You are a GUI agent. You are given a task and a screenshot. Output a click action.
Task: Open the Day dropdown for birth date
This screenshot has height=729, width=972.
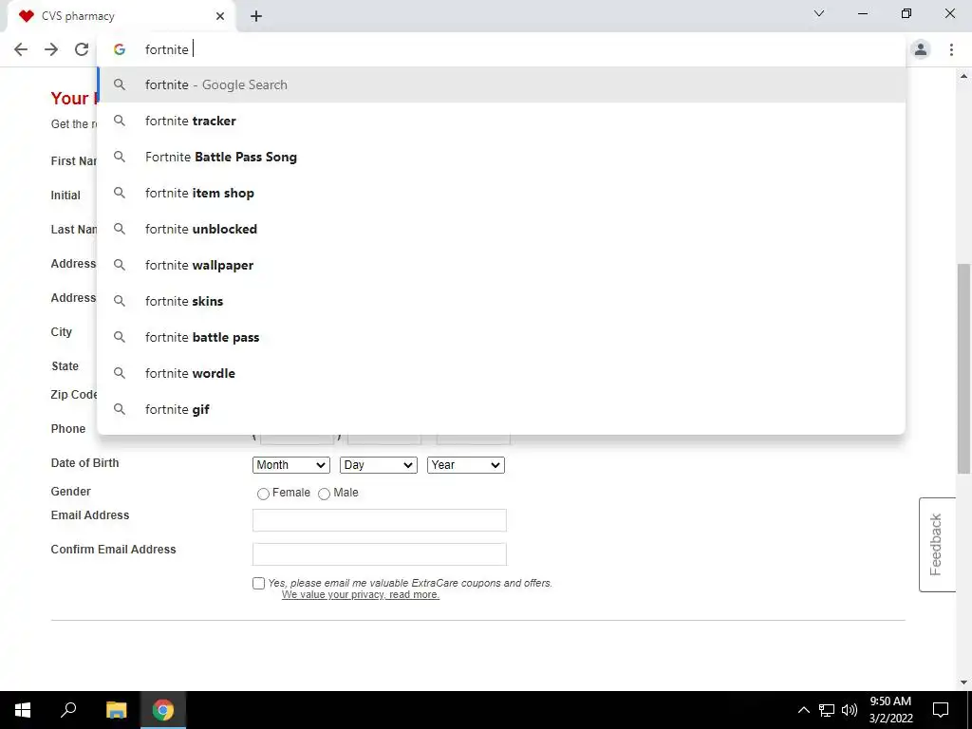(x=378, y=465)
